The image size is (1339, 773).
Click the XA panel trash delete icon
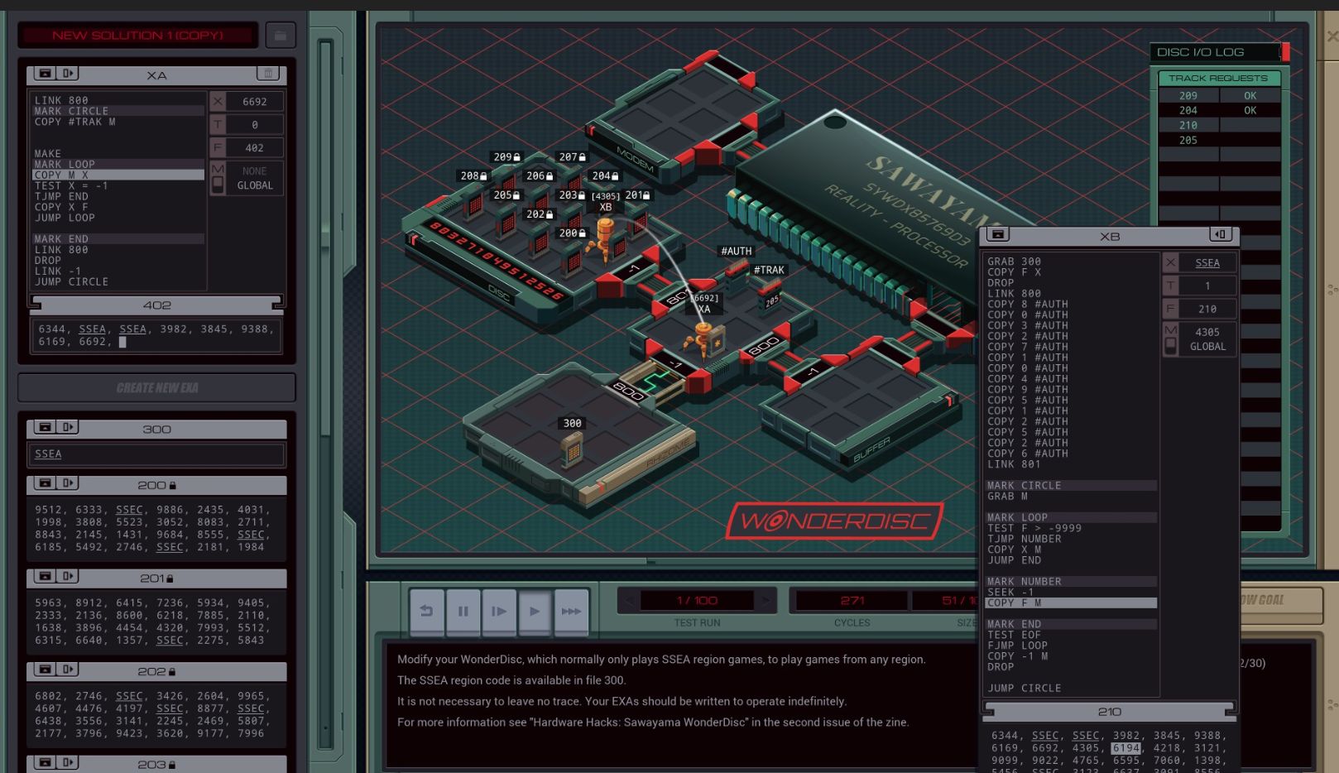click(268, 74)
